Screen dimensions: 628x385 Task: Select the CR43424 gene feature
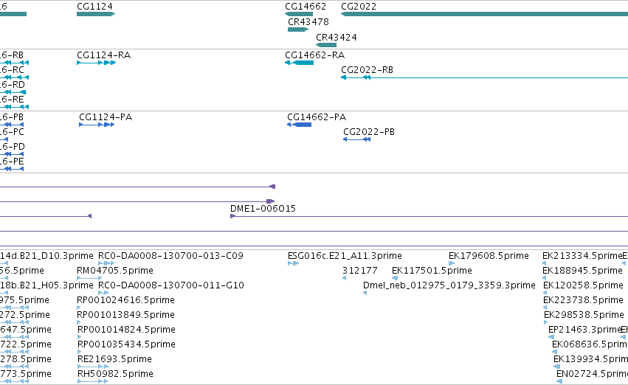click(326, 45)
